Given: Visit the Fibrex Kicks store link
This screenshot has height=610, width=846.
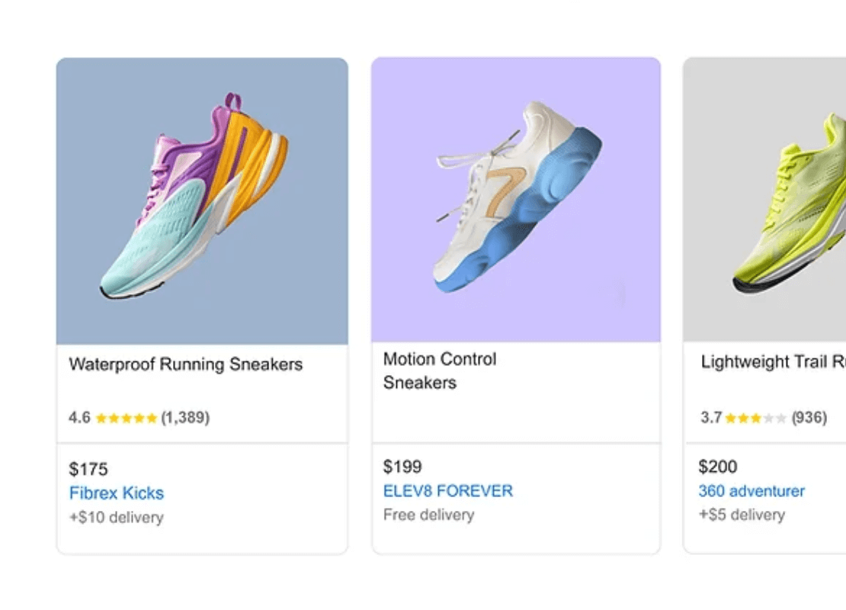Looking at the screenshot, I should tap(117, 493).
